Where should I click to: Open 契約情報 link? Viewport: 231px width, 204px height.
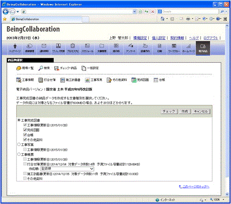click(x=177, y=38)
